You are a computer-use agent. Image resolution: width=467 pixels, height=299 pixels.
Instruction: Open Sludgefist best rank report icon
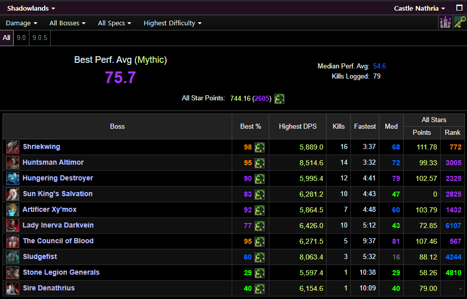tap(260, 257)
